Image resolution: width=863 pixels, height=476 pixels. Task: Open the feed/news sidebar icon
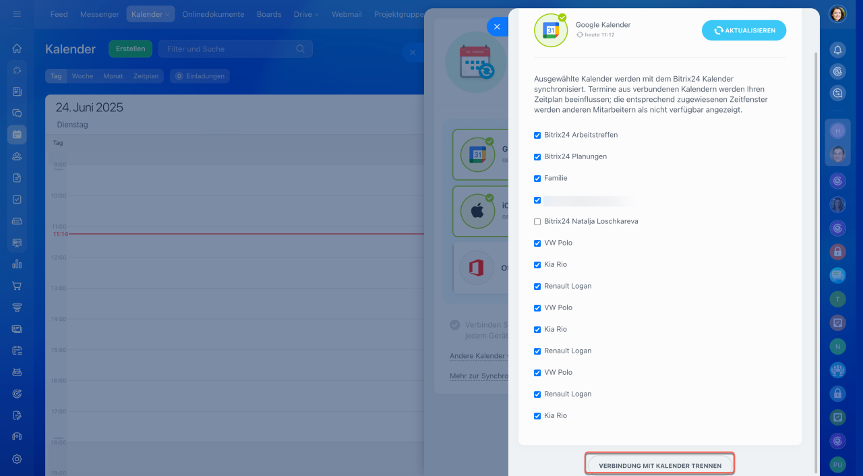tap(17, 92)
